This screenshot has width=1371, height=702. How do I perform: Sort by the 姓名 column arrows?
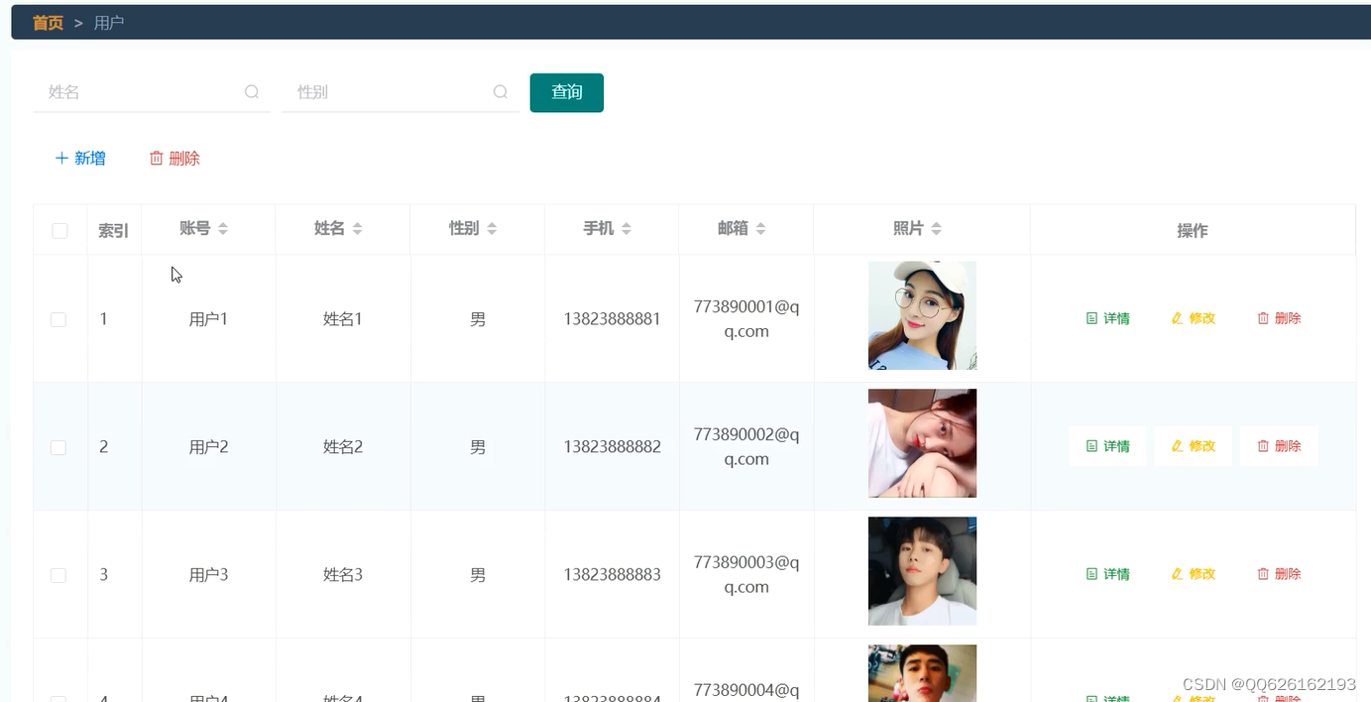pos(357,229)
